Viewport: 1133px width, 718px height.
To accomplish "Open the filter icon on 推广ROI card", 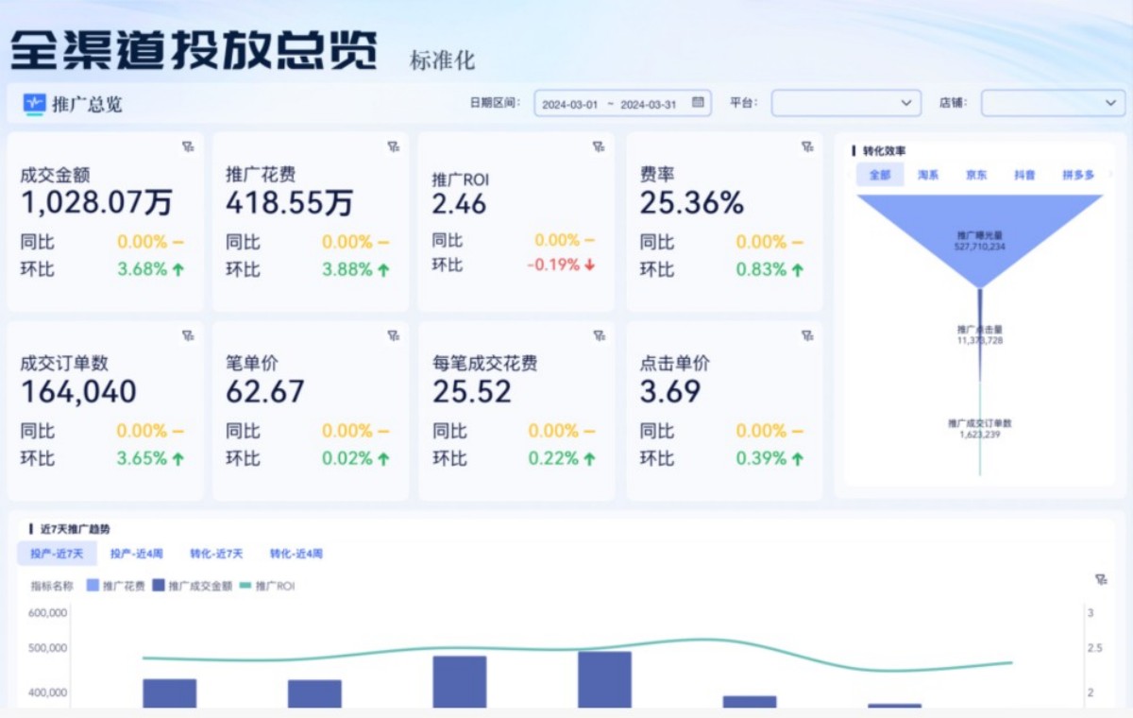I will [x=597, y=147].
